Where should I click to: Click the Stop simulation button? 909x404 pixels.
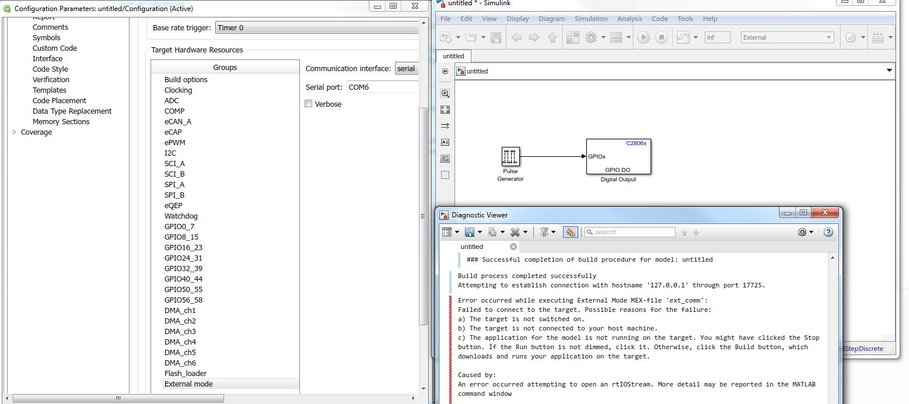point(661,37)
